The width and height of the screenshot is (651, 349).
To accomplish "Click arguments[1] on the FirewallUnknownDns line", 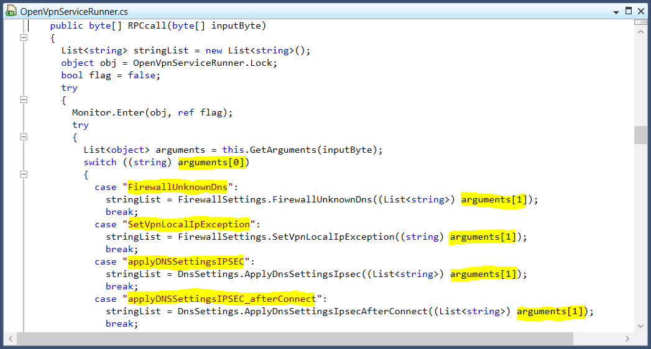I will tap(494, 200).
